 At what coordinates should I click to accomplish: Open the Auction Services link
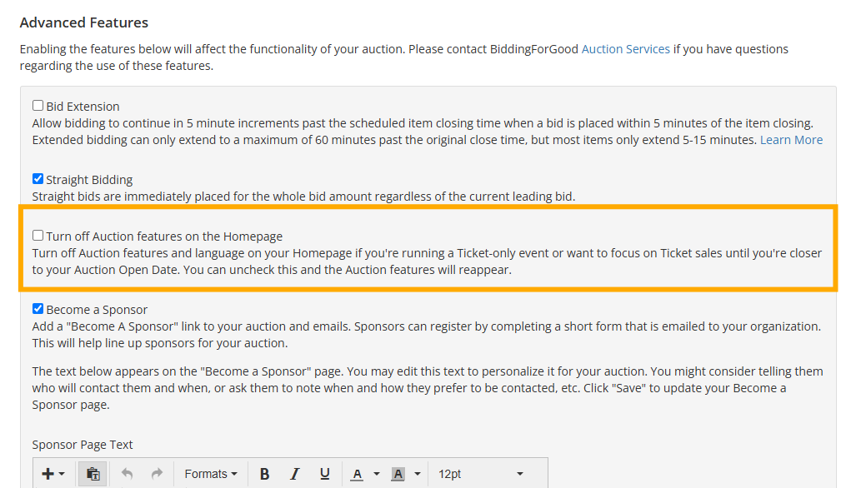[625, 49]
